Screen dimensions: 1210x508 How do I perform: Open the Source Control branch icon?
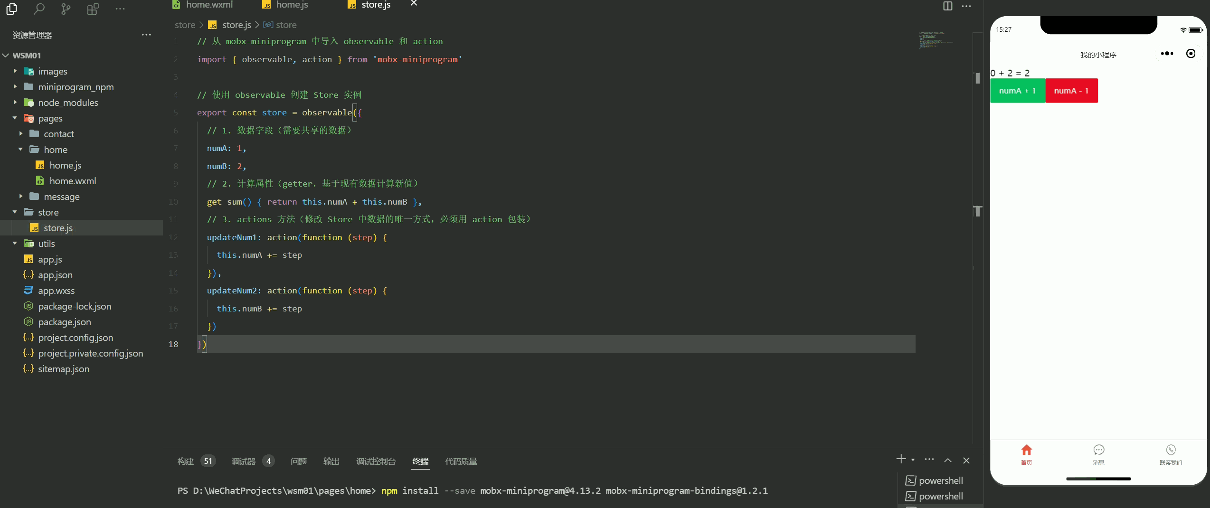pyautogui.click(x=66, y=9)
